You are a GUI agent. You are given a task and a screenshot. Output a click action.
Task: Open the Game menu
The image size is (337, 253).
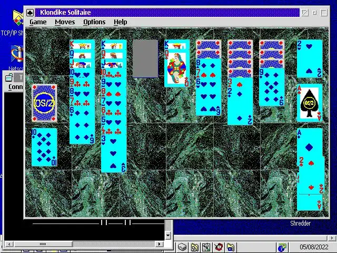pos(38,22)
